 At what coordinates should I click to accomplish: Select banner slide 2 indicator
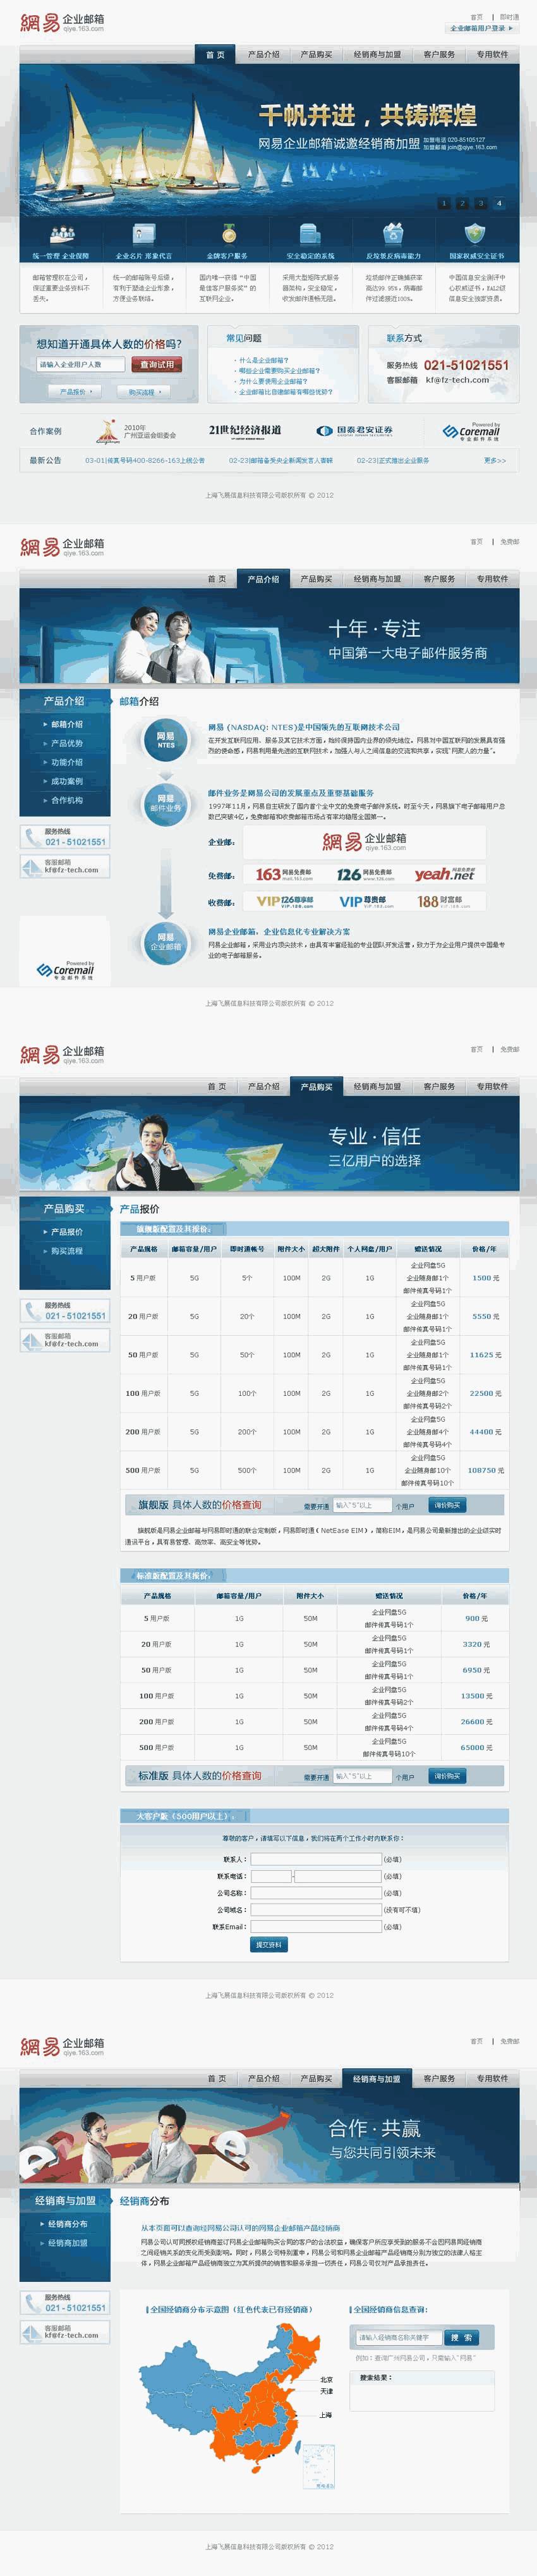(x=462, y=203)
